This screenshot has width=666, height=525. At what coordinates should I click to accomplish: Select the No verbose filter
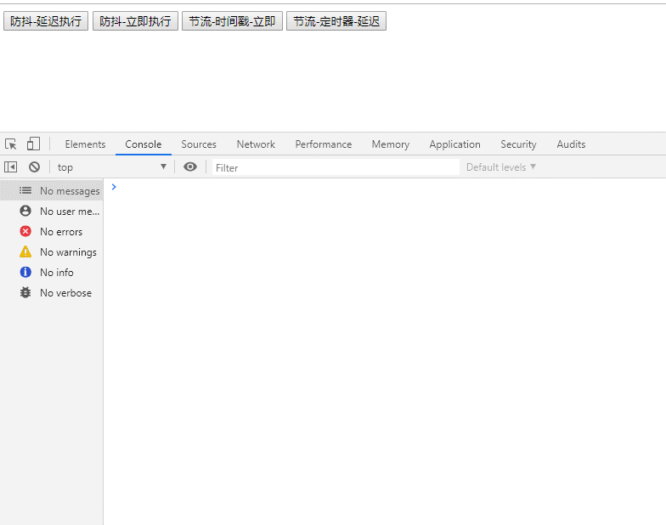(65, 293)
